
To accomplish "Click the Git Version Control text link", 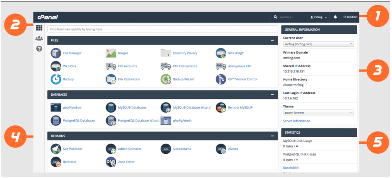I will pos(242,79).
